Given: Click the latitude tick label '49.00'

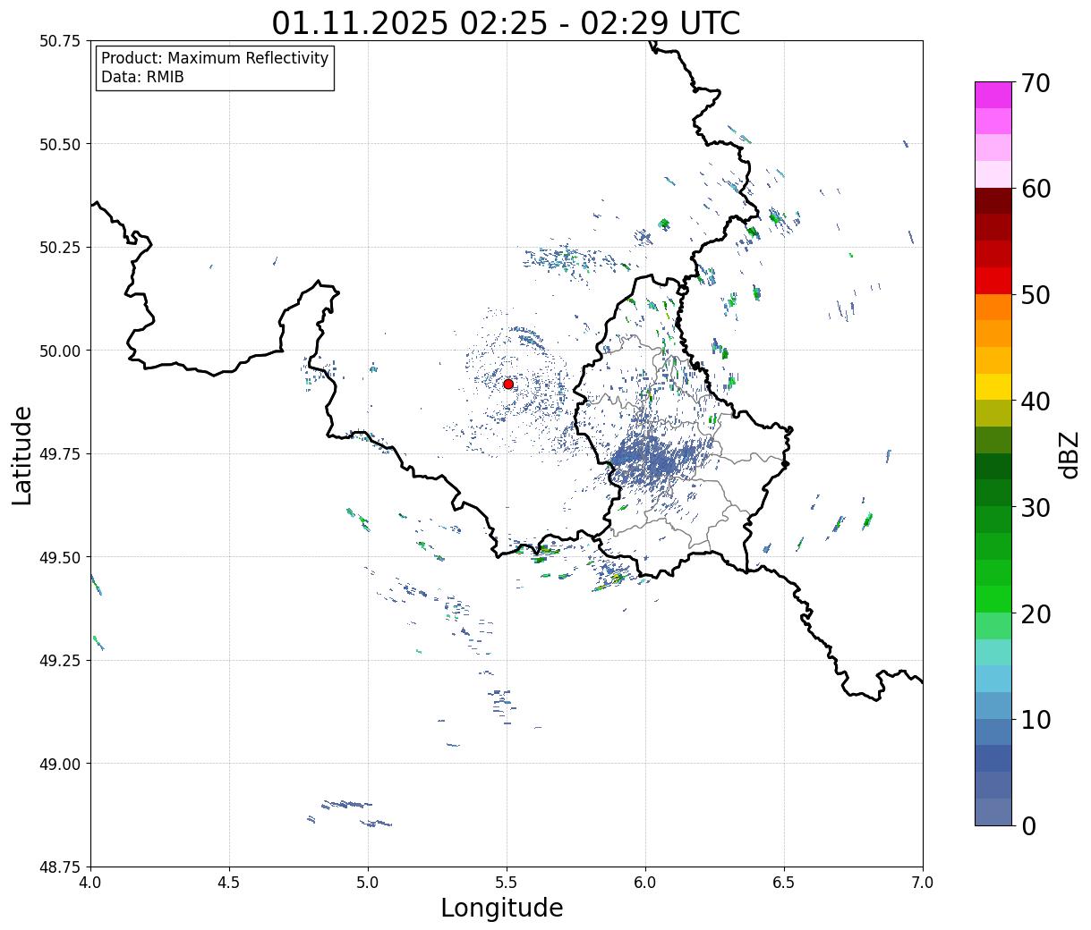Looking at the screenshot, I should (60, 764).
